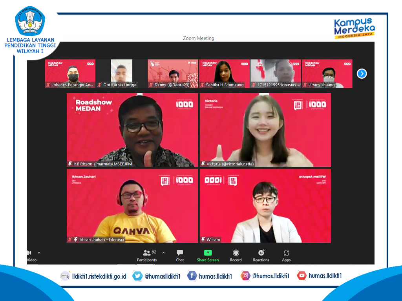Screen dimensions: 402x301
Task: Click the 92 participant count
Action: point(154,252)
